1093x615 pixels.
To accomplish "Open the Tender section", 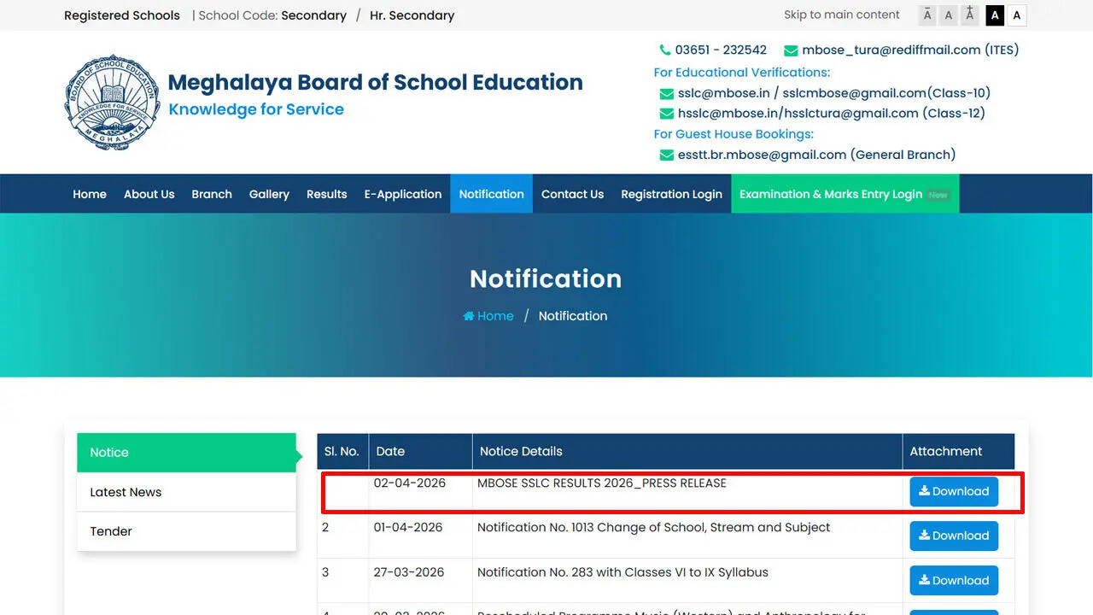I will [111, 531].
